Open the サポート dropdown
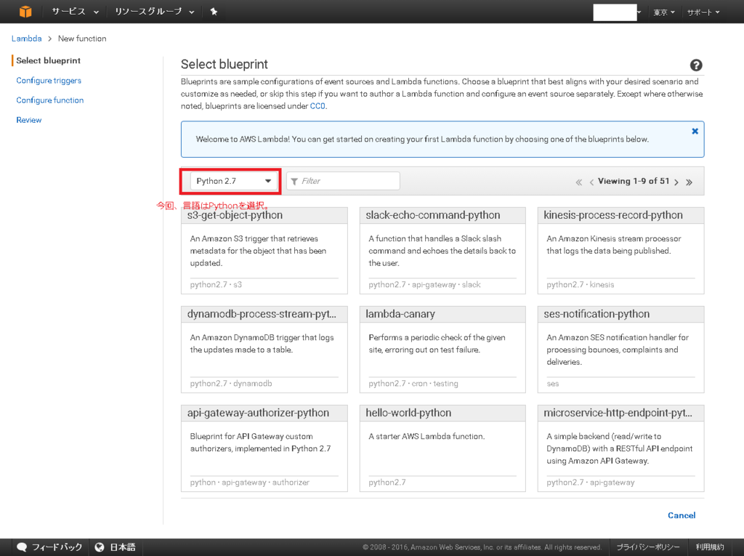The height and width of the screenshot is (556, 744). coord(703,12)
